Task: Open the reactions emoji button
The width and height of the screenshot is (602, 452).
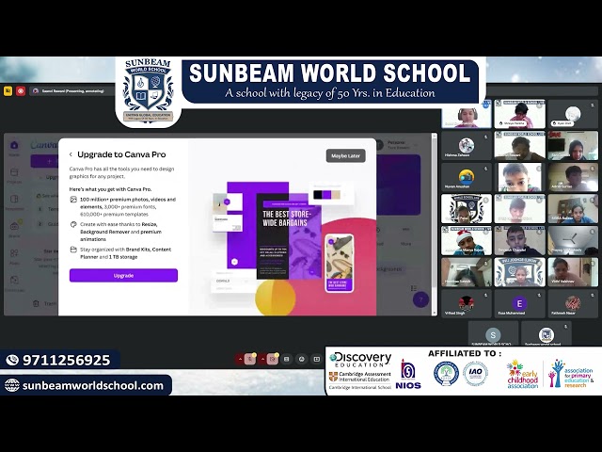Action: pos(302,359)
